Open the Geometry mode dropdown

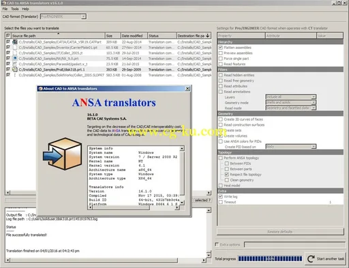point(290,103)
